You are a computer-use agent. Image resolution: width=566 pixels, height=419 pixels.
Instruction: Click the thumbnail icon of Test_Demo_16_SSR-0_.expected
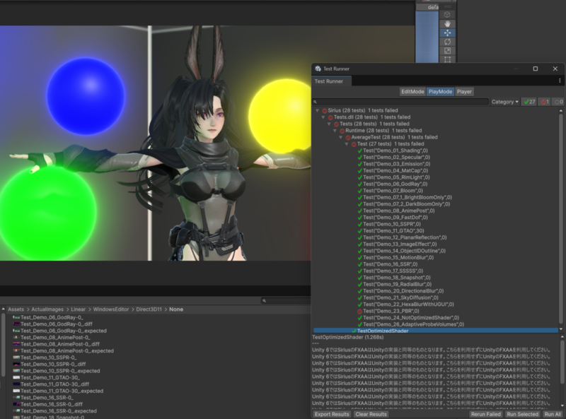[x=16, y=411]
